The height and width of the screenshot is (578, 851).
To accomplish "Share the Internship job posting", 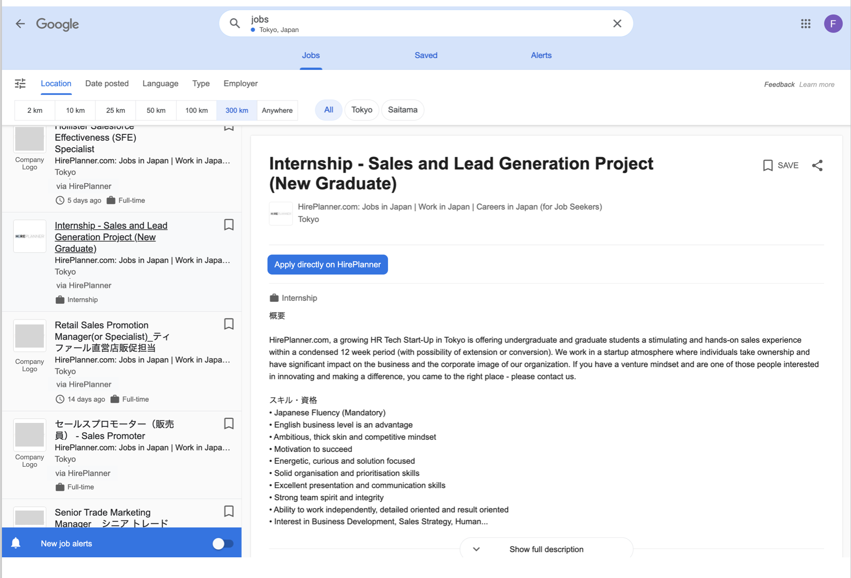I will [818, 165].
